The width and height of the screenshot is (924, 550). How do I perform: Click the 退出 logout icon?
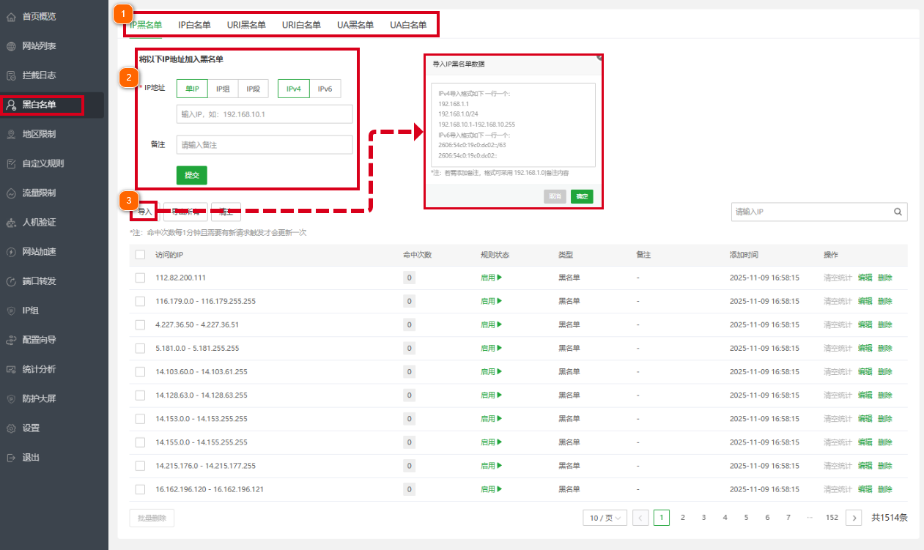click(11, 458)
